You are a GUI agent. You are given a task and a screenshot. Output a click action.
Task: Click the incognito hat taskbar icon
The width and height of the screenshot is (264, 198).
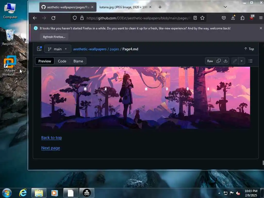[87, 193]
